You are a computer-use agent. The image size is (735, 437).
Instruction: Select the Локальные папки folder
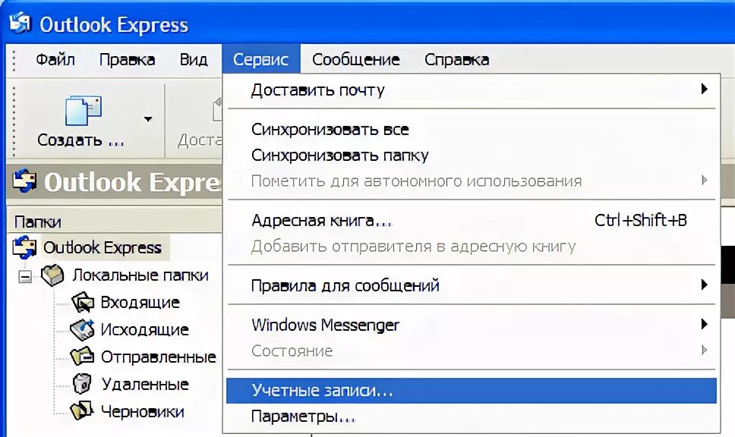(x=140, y=275)
